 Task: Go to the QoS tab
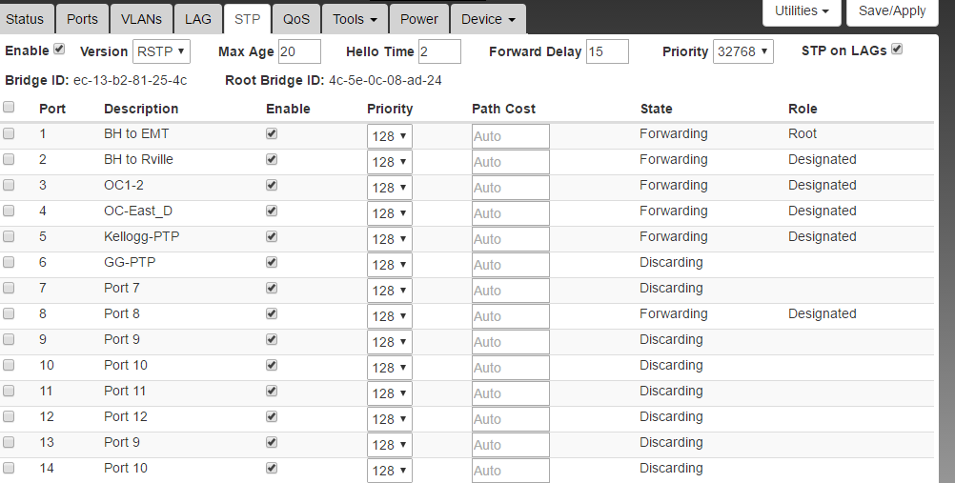296,19
